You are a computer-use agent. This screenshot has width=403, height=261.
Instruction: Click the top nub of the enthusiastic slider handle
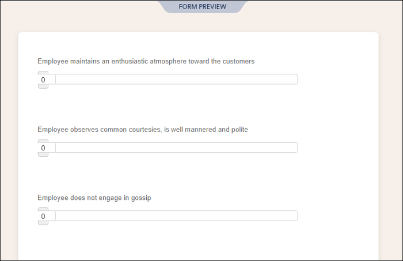click(x=43, y=73)
